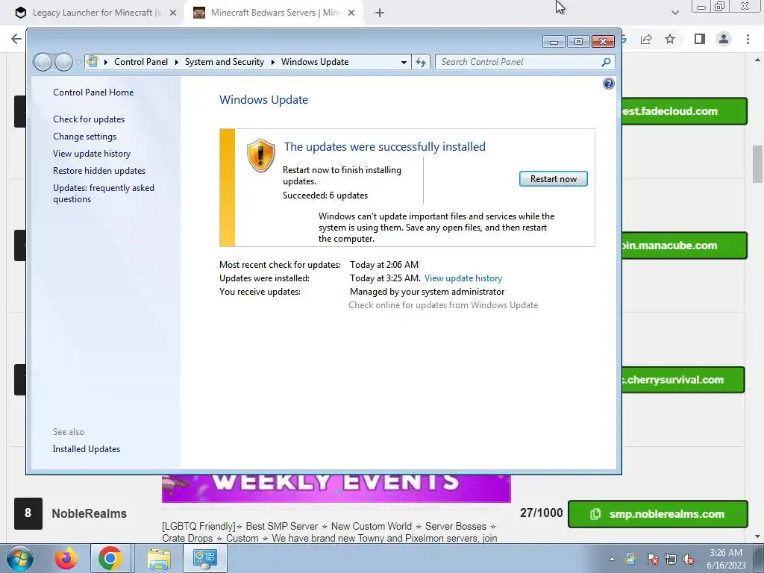
Task: Open Check for updates in sidebar
Action: 89,119
